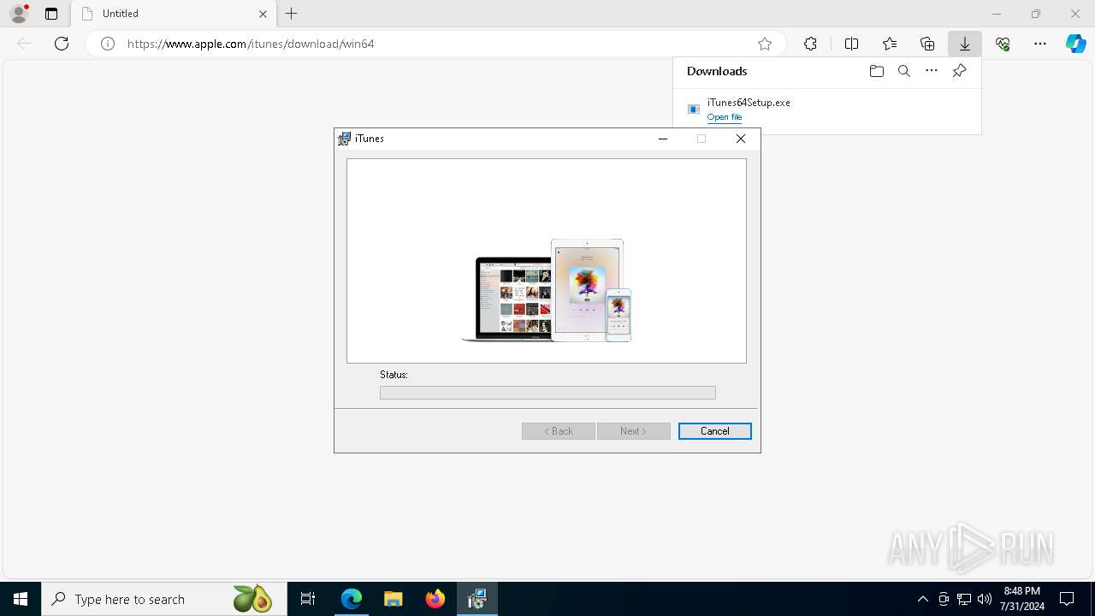This screenshot has width=1095, height=616.
Task: Click the installer status progress bar
Action: pos(547,393)
